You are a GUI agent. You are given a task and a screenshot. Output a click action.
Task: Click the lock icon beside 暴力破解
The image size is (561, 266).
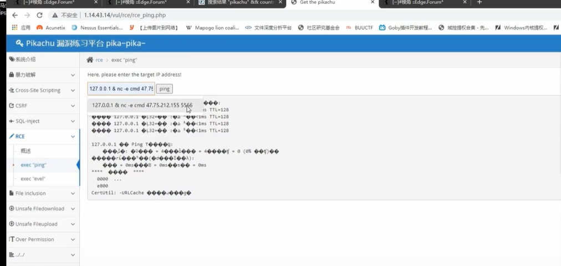pos(12,75)
